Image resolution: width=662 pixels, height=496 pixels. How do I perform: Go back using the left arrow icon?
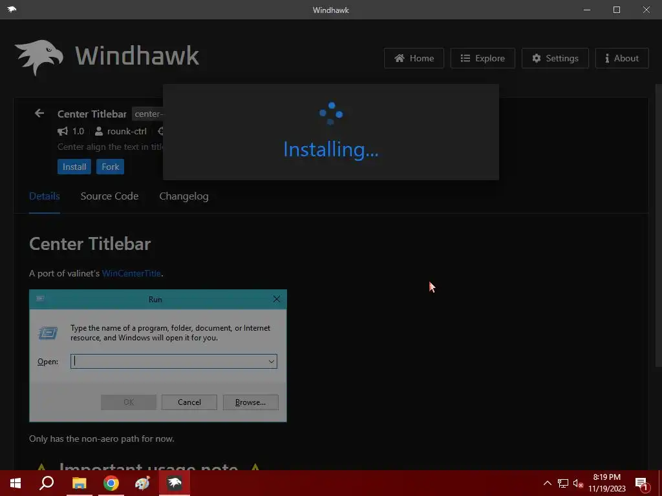[39, 113]
